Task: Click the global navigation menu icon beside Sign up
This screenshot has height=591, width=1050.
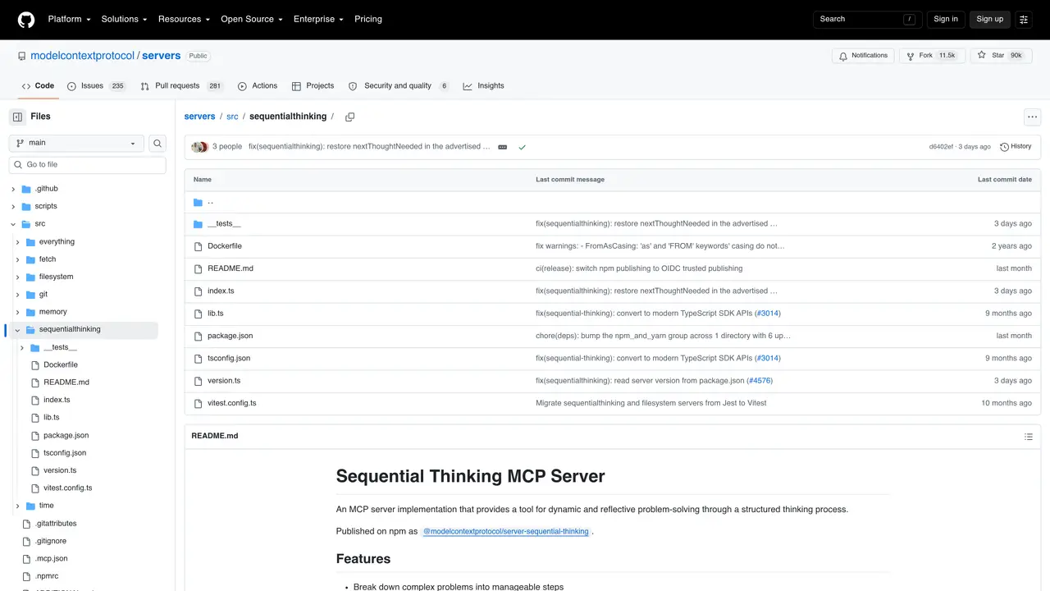Action: pyautogui.click(x=1024, y=19)
